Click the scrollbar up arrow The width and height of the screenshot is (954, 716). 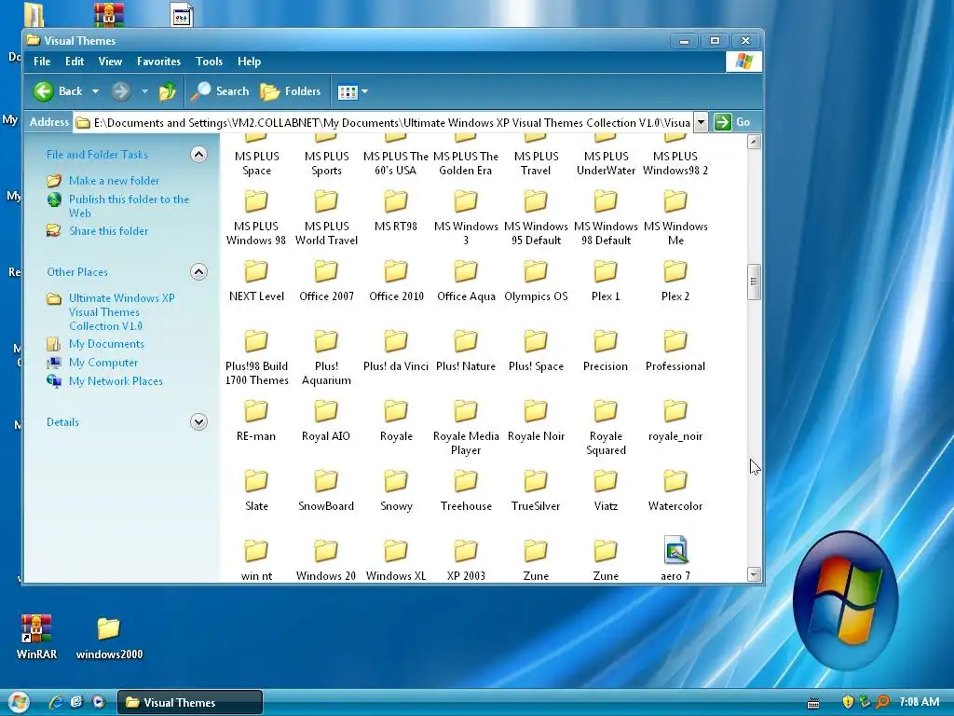click(754, 143)
